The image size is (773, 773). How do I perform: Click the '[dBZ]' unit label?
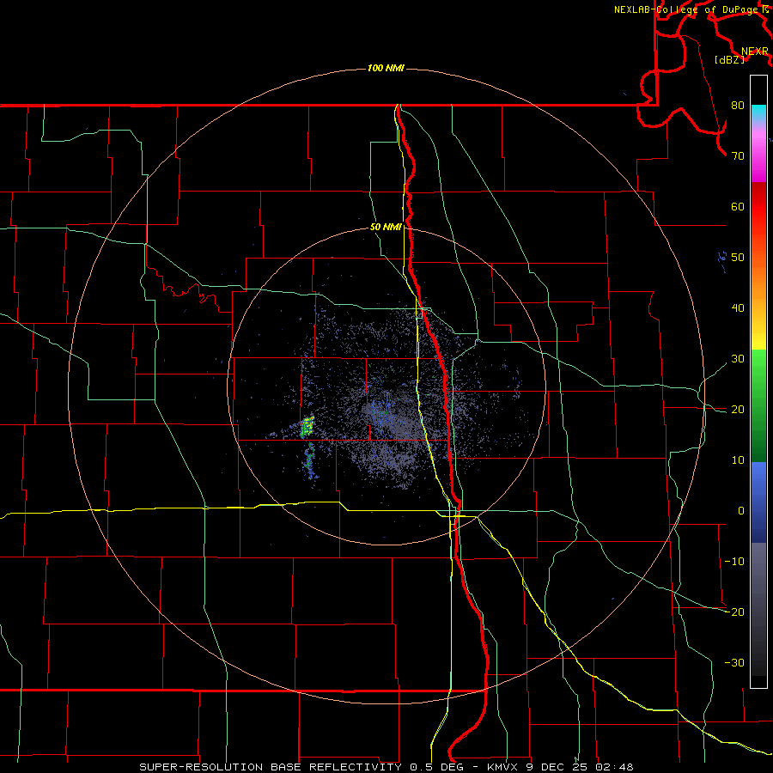point(729,59)
